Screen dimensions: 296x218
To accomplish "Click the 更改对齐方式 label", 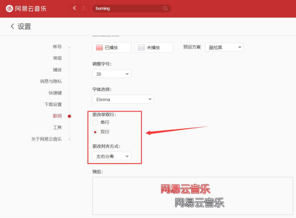I will pos(107,146).
